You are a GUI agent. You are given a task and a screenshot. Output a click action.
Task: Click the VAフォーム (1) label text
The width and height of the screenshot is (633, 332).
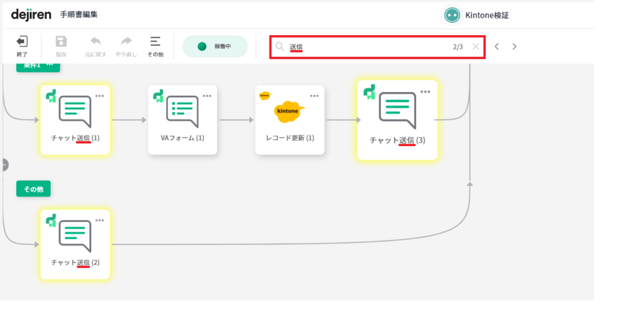click(182, 138)
